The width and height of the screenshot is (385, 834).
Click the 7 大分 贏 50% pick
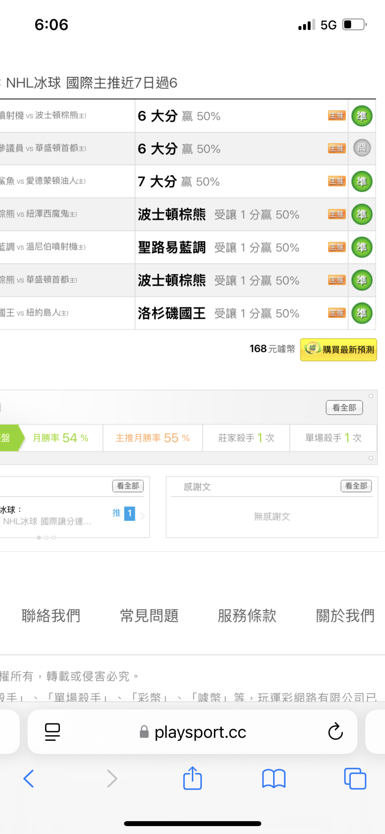pyautogui.click(x=179, y=182)
